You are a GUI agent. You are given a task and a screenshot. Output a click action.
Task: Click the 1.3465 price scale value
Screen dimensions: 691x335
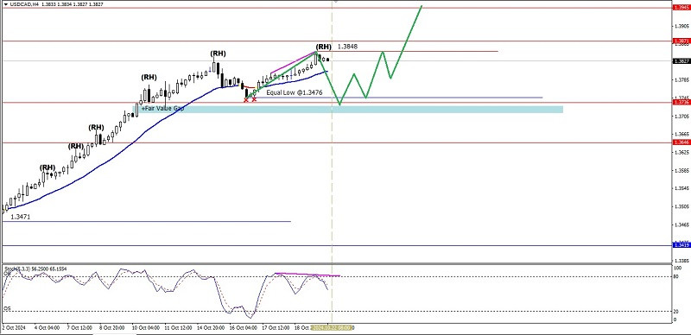coord(681,224)
